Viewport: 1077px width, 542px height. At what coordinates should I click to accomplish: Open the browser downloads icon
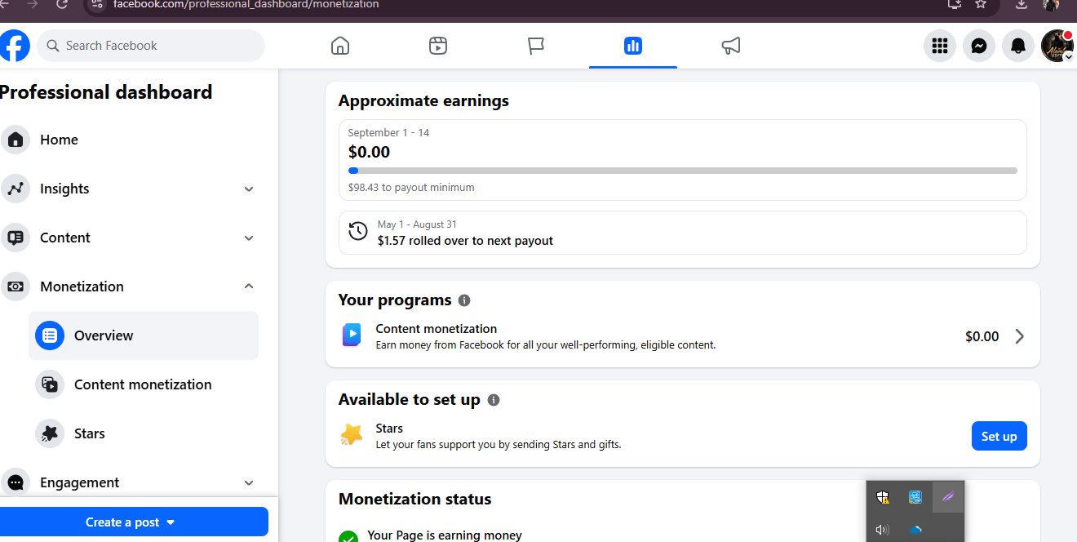coord(1022,5)
